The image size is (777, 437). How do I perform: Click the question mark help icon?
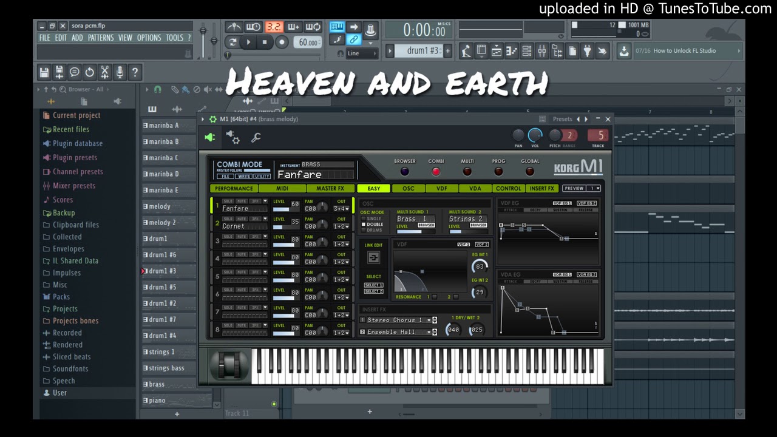pos(135,72)
